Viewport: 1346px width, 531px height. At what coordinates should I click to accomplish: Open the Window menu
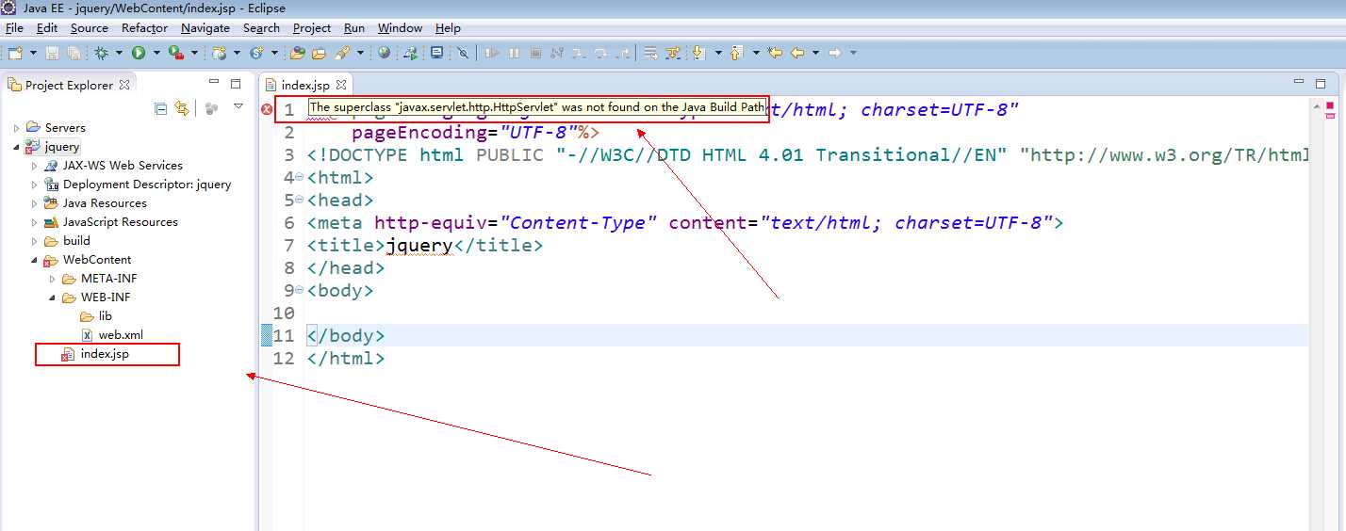click(400, 28)
